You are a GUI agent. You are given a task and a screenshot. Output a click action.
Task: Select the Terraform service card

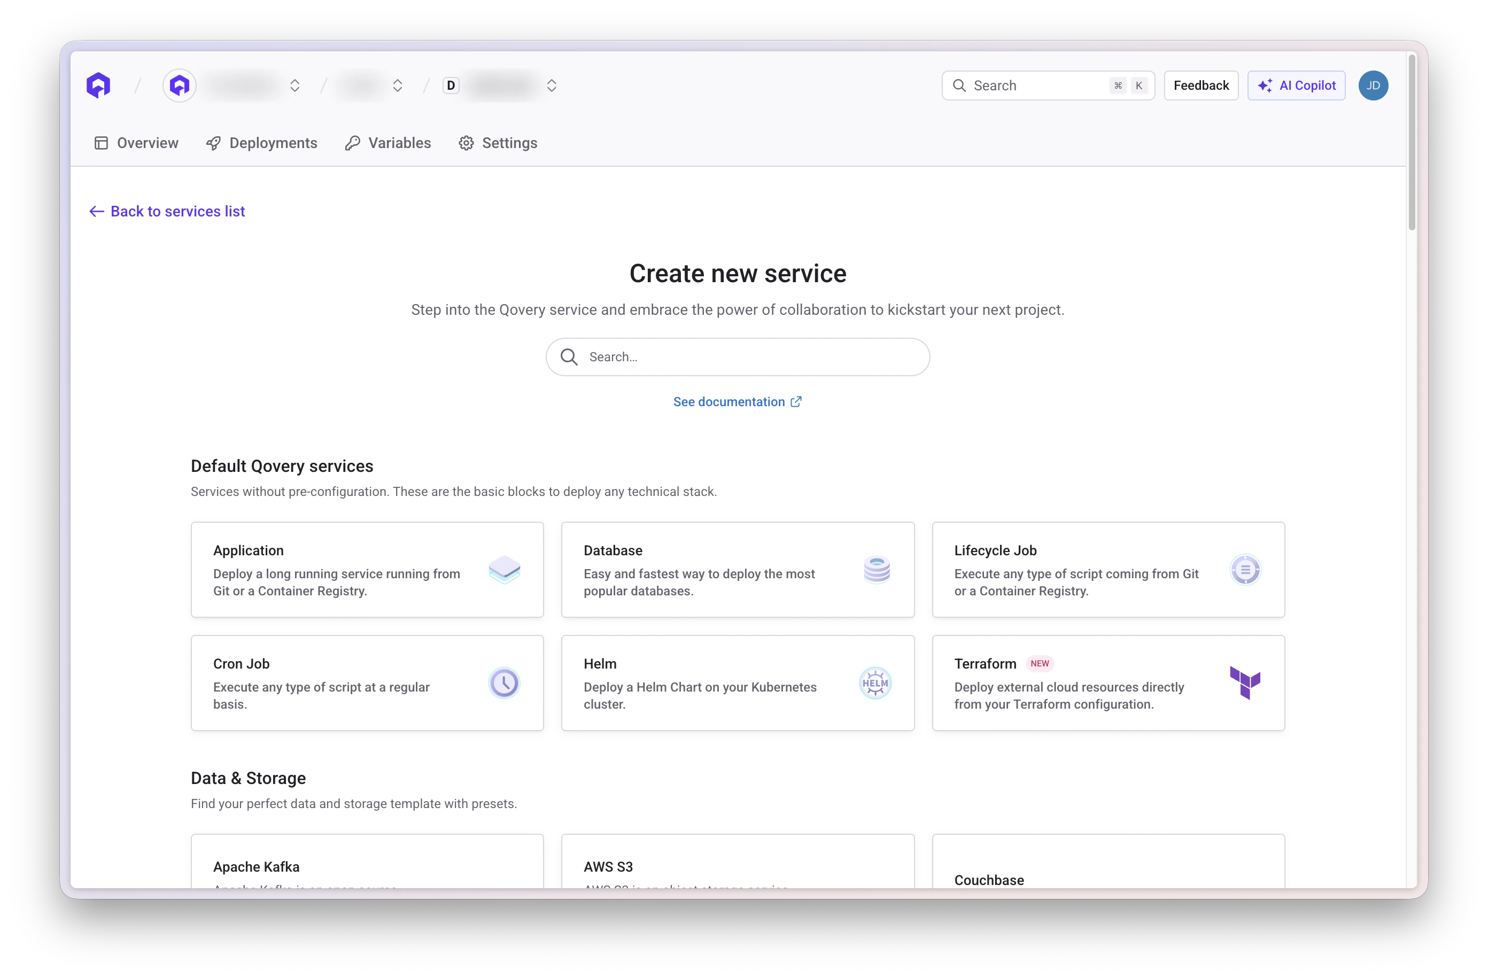[1109, 683]
